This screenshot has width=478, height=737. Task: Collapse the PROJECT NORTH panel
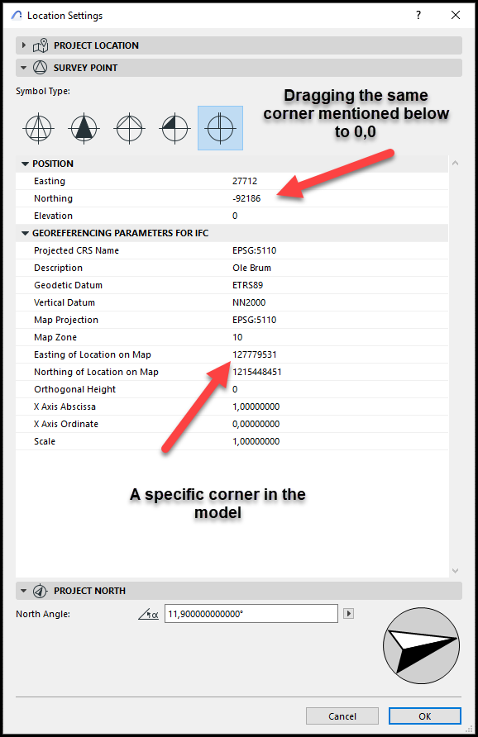[23, 591]
